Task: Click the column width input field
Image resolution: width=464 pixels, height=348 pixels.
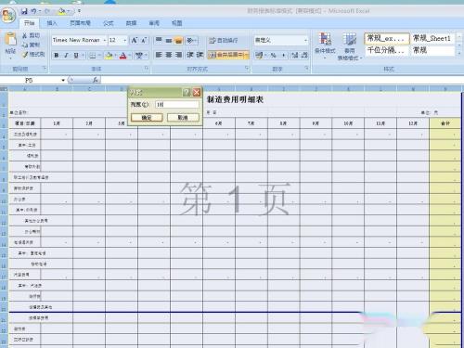Action: [177, 105]
